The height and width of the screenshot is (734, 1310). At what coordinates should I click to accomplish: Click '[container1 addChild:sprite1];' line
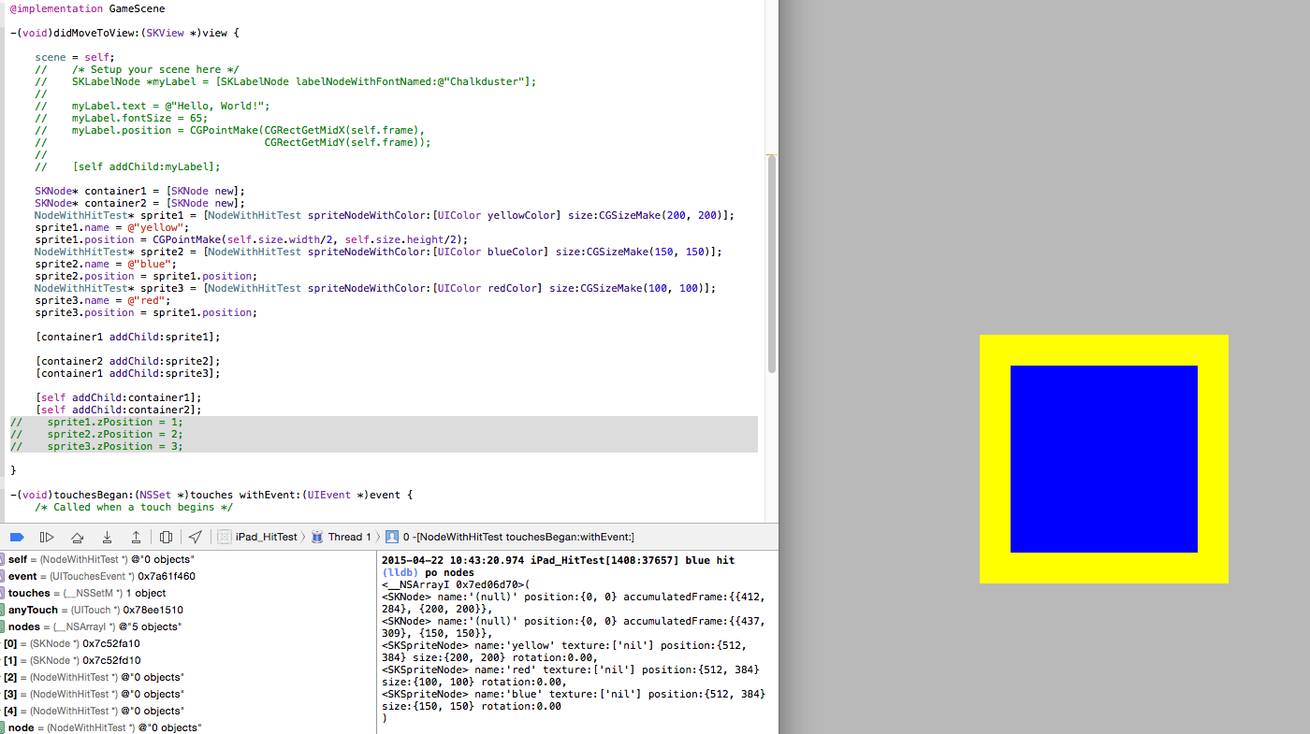pos(127,337)
